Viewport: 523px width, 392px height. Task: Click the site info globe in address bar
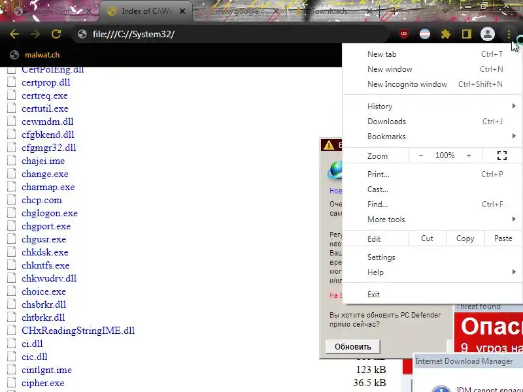[x=82, y=34]
